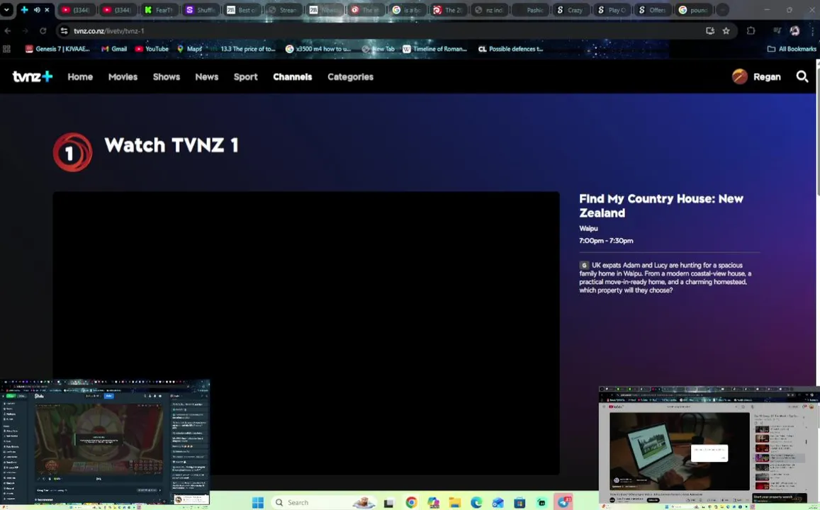The width and height of the screenshot is (820, 510).
Task: Go back with the browser back arrow
Action: point(8,31)
